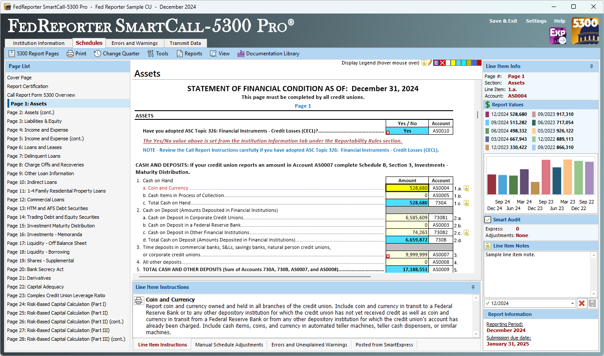604x356 pixels.
Task: Click the Line Item Notes header icon
Action: 488,246
